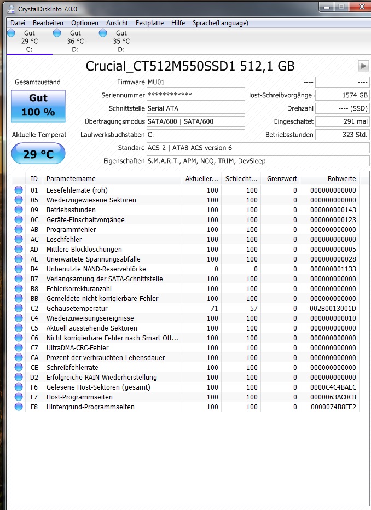Select the 36 °C drive D: tab
371x510 pixels.
click(x=76, y=41)
